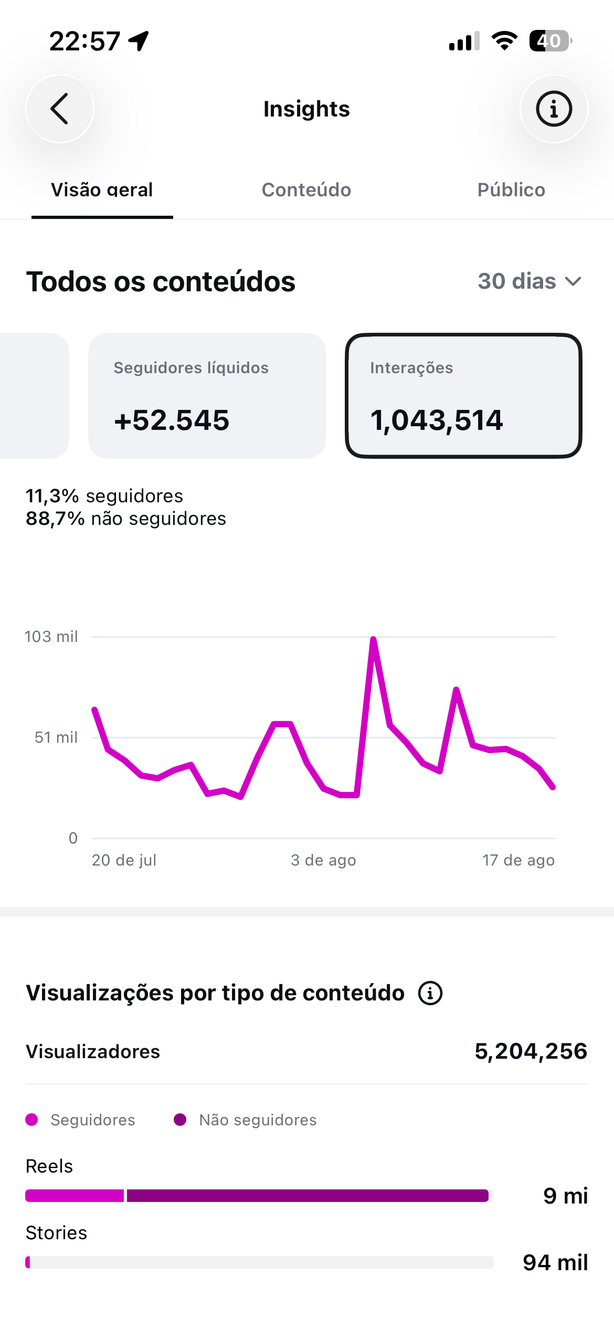This screenshot has height=1329, width=614.
Task: Switch to the Conteúdo tab
Action: point(306,190)
